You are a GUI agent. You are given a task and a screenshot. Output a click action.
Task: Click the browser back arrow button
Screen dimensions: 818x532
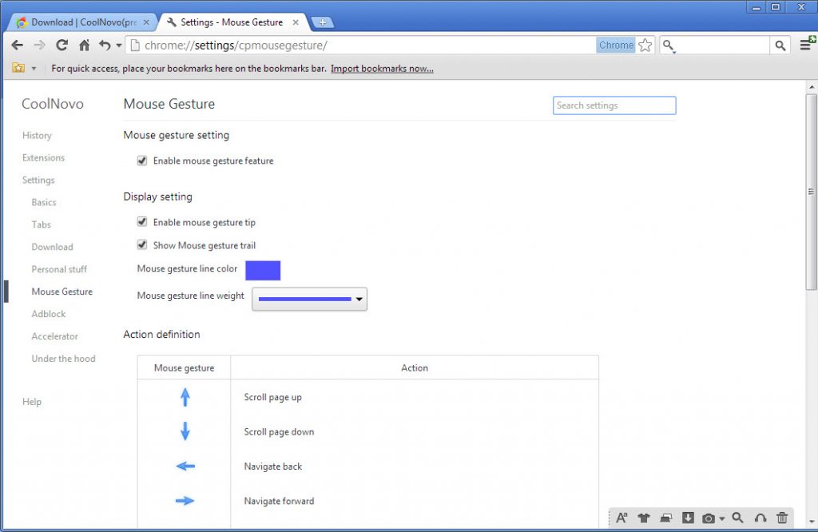(18, 46)
